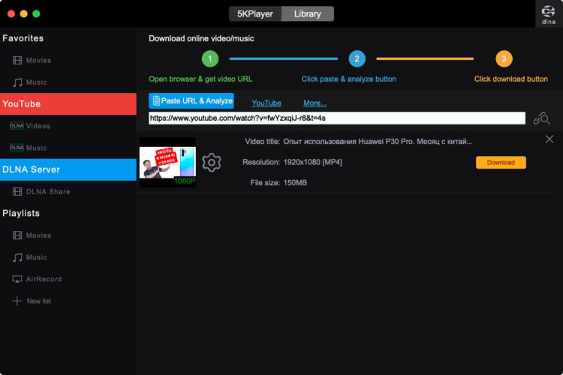Maximize window with green traffic light

[x=36, y=14]
